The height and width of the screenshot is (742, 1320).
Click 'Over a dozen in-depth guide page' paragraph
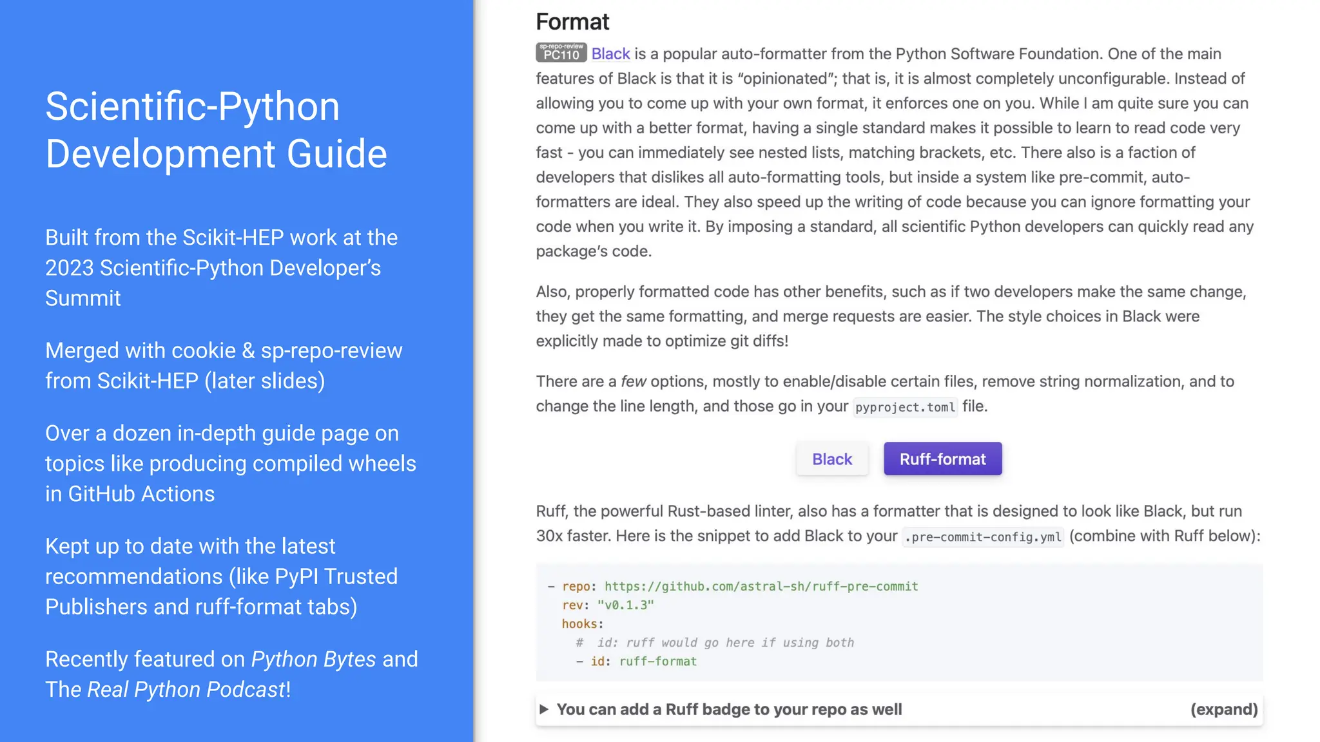[x=231, y=464]
